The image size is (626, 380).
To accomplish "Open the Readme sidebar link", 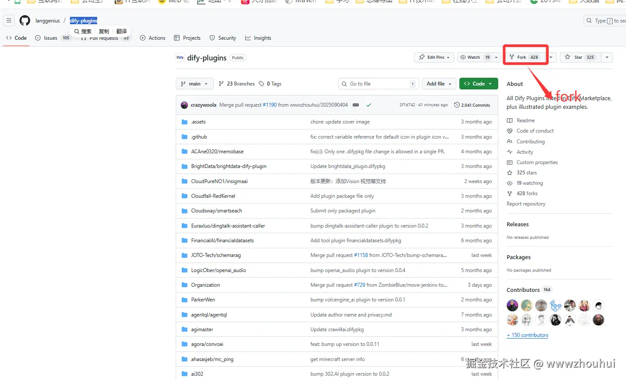I will pos(521,120).
